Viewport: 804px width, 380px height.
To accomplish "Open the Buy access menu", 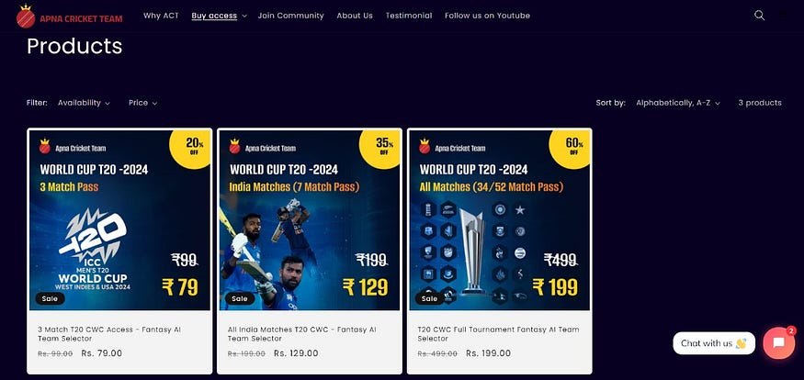I will click(x=219, y=16).
